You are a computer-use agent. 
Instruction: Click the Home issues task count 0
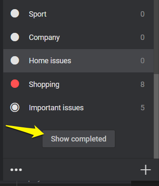click(x=142, y=60)
